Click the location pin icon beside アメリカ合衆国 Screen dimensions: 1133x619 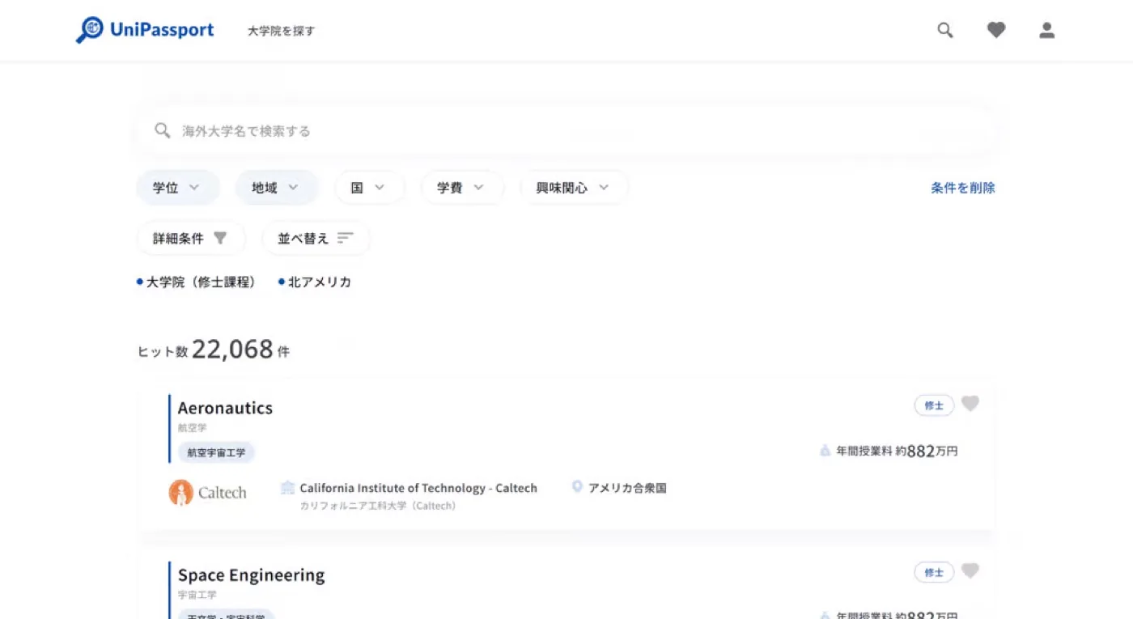coord(577,486)
